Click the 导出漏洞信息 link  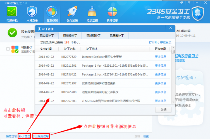[x=41, y=136]
